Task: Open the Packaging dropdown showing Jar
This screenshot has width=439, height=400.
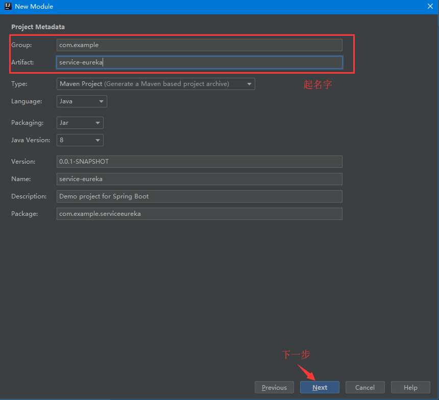Action: (80, 123)
